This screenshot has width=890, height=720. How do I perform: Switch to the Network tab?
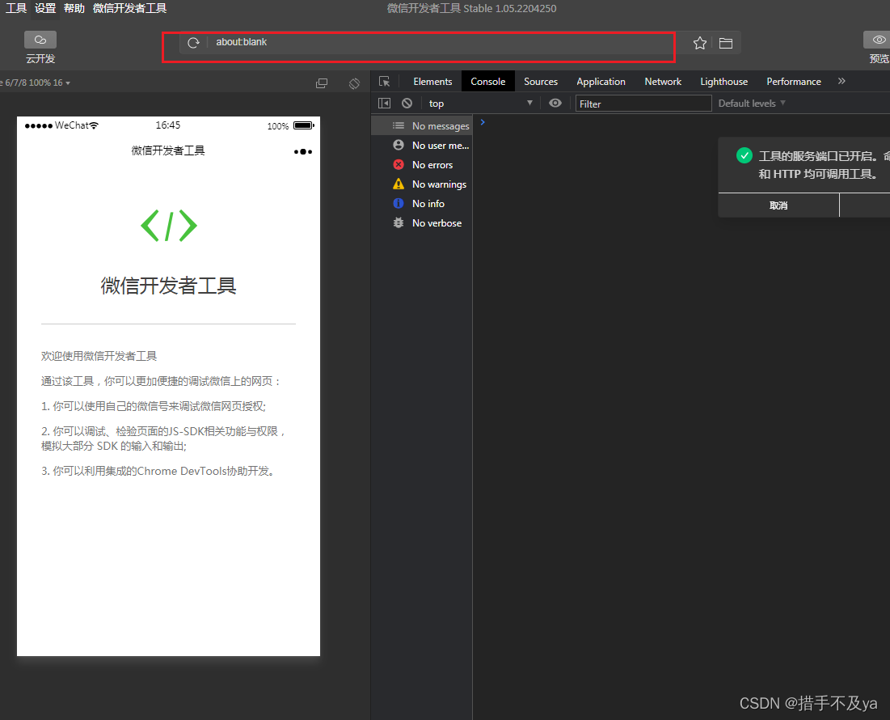point(663,82)
